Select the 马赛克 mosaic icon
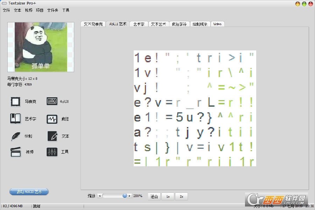The width and height of the screenshot is (315, 210). coord(15,102)
